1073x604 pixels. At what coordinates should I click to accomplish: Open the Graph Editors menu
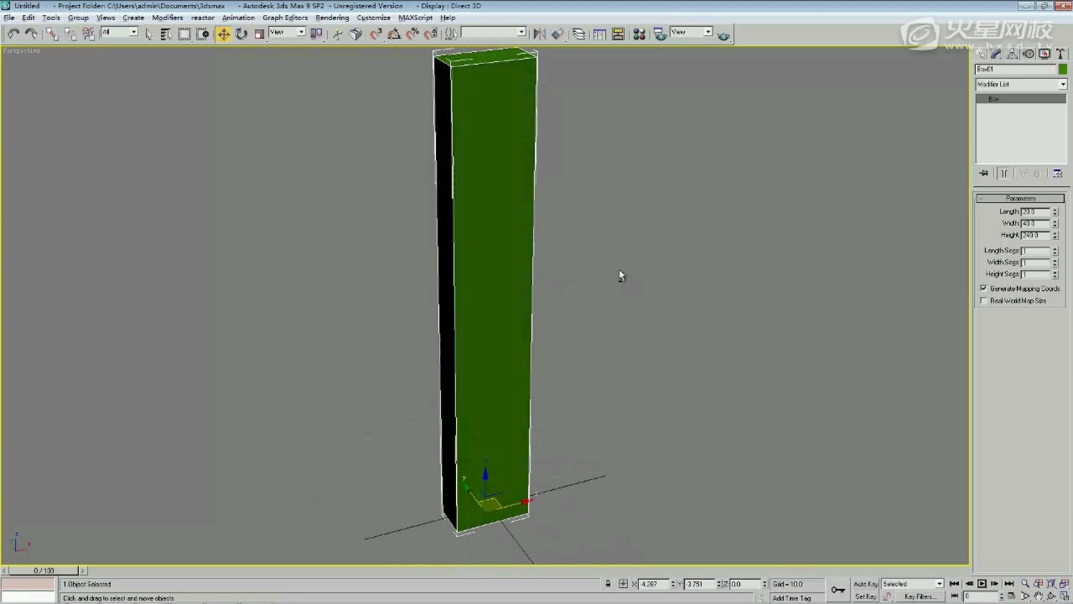point(285,18)
